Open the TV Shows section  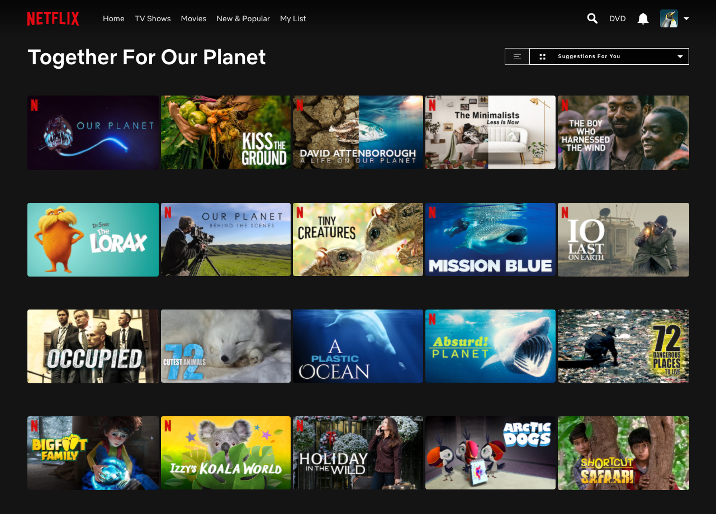click(x=153, y=18)
